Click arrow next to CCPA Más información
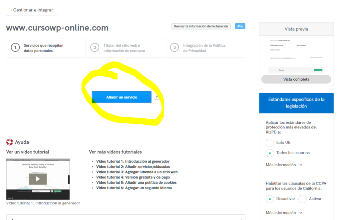341x220 pixels. click(300, 213)
